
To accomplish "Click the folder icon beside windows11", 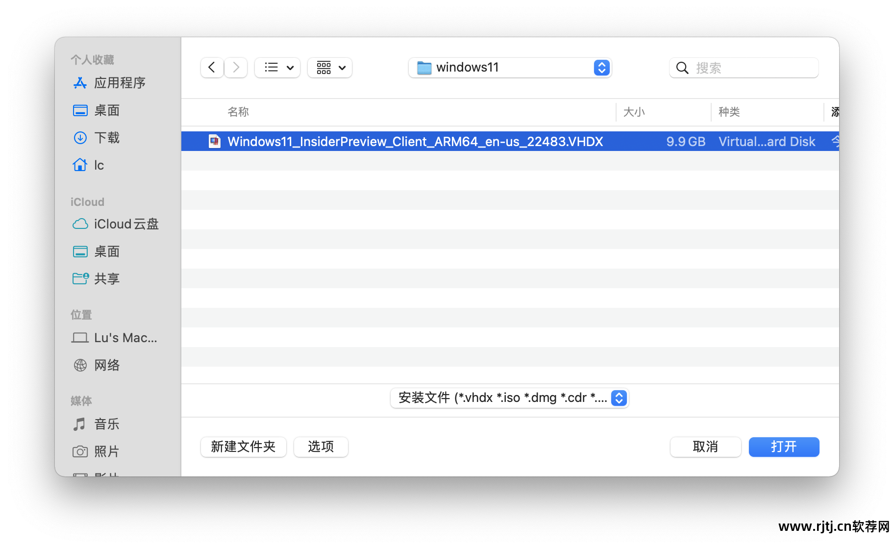I will pyautogui.click(x=424, y=68).
